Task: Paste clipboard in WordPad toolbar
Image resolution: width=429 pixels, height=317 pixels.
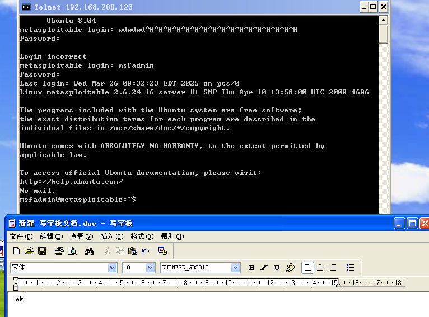Action: pyautogui.click(x=133, y=251)
